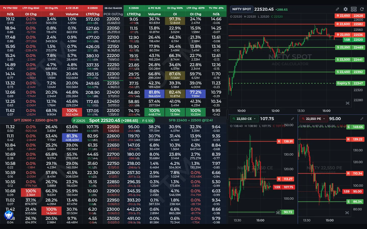Click the TV ITM -874 header cell
The image size is (367, 229).
[216, 8]
